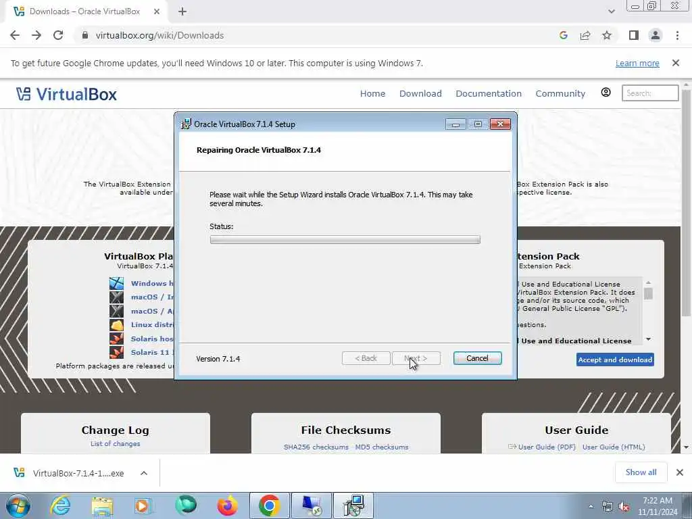Focus the website Search field
Viewport: 692px width, 519px height.
[x=650, y=93]
